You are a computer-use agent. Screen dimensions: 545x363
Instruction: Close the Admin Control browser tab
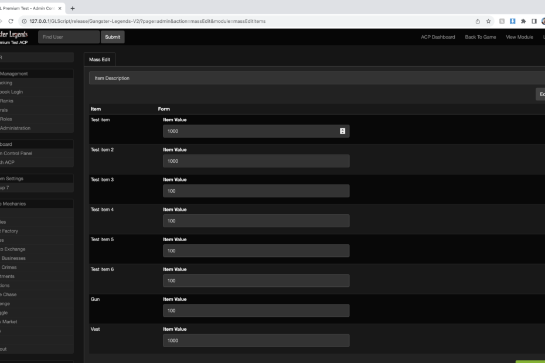[x=60, y=8]
